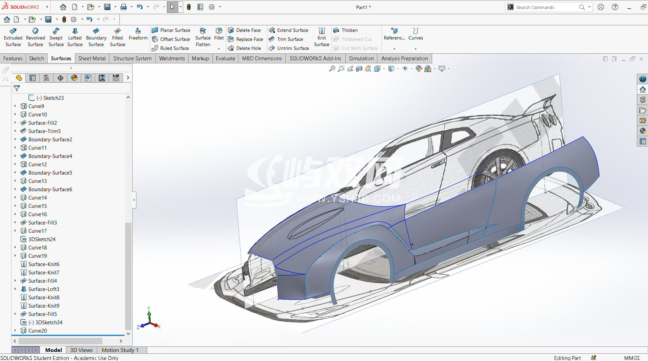648x361 pixels.
Task: Toggle the Hide/Show Items eye button
Action: click(x=405, y=69)
